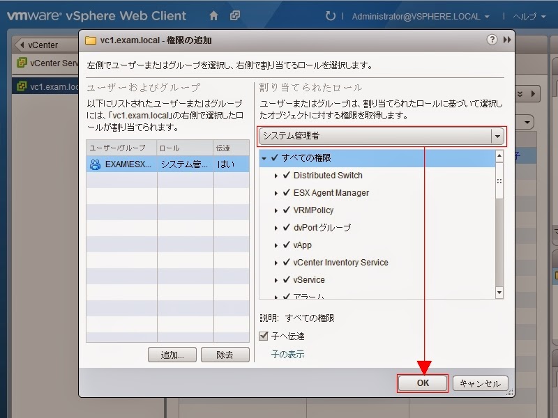This screenshot has height=418, width=558.
Task: Click the privilege list scrollbar thumb
Action: (499, 181)
